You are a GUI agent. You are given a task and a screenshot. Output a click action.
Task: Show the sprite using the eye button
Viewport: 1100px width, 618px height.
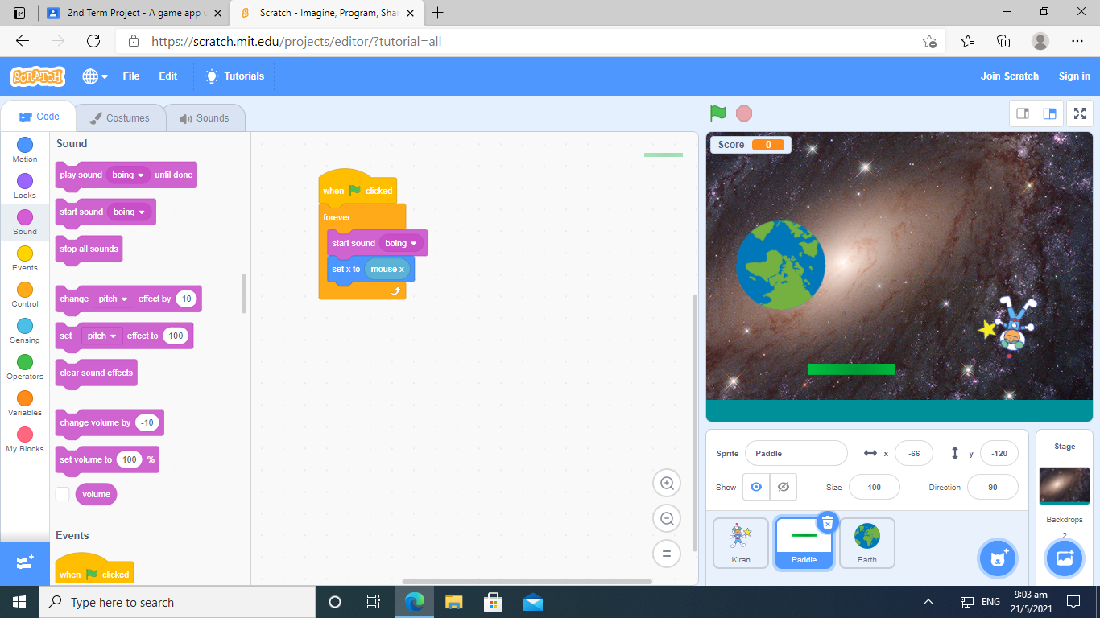[x=755, y=487]
